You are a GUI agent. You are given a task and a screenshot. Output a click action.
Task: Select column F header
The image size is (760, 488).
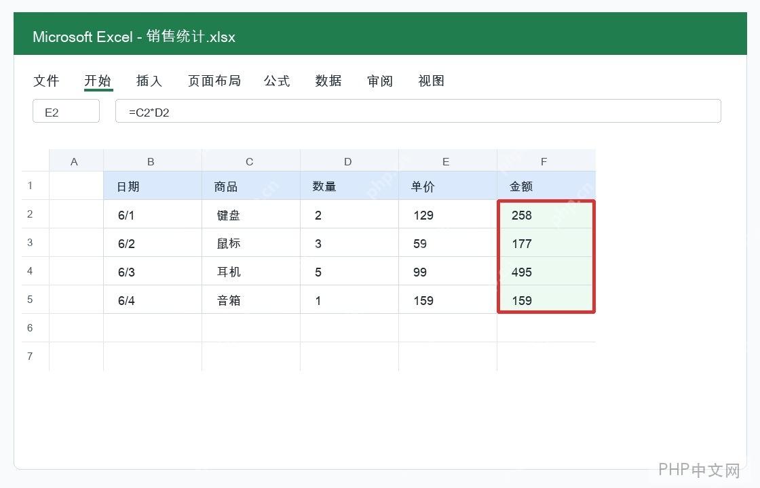[x=546, y=161]
